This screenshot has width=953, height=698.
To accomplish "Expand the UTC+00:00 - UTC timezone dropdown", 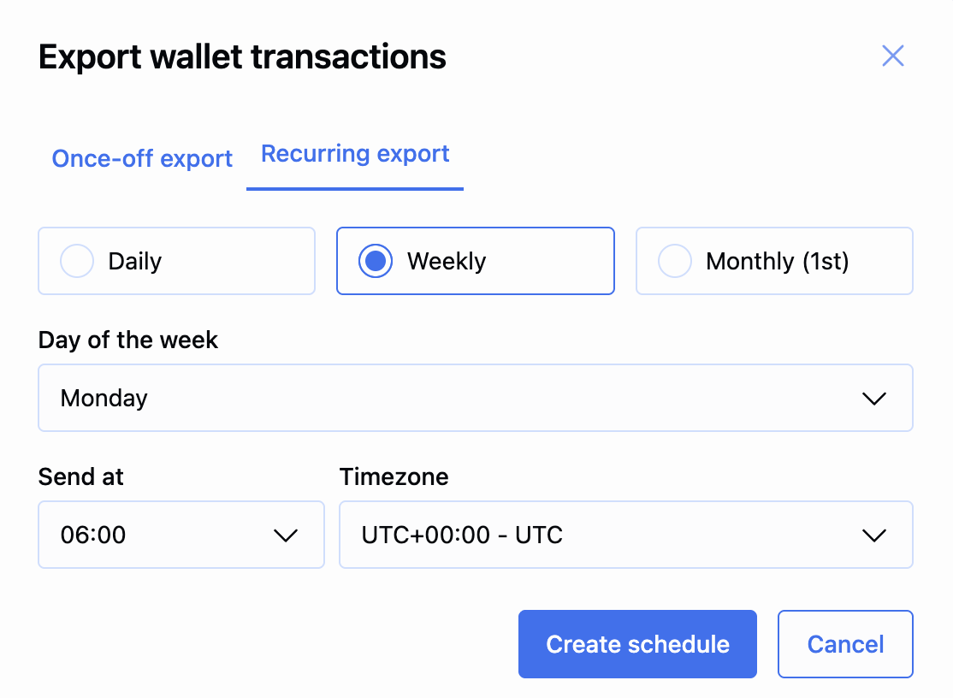I will click(x=625, y=535).
